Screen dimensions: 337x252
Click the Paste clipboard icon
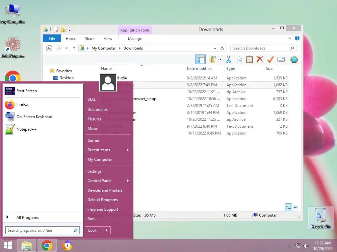(x=249, y=59)
